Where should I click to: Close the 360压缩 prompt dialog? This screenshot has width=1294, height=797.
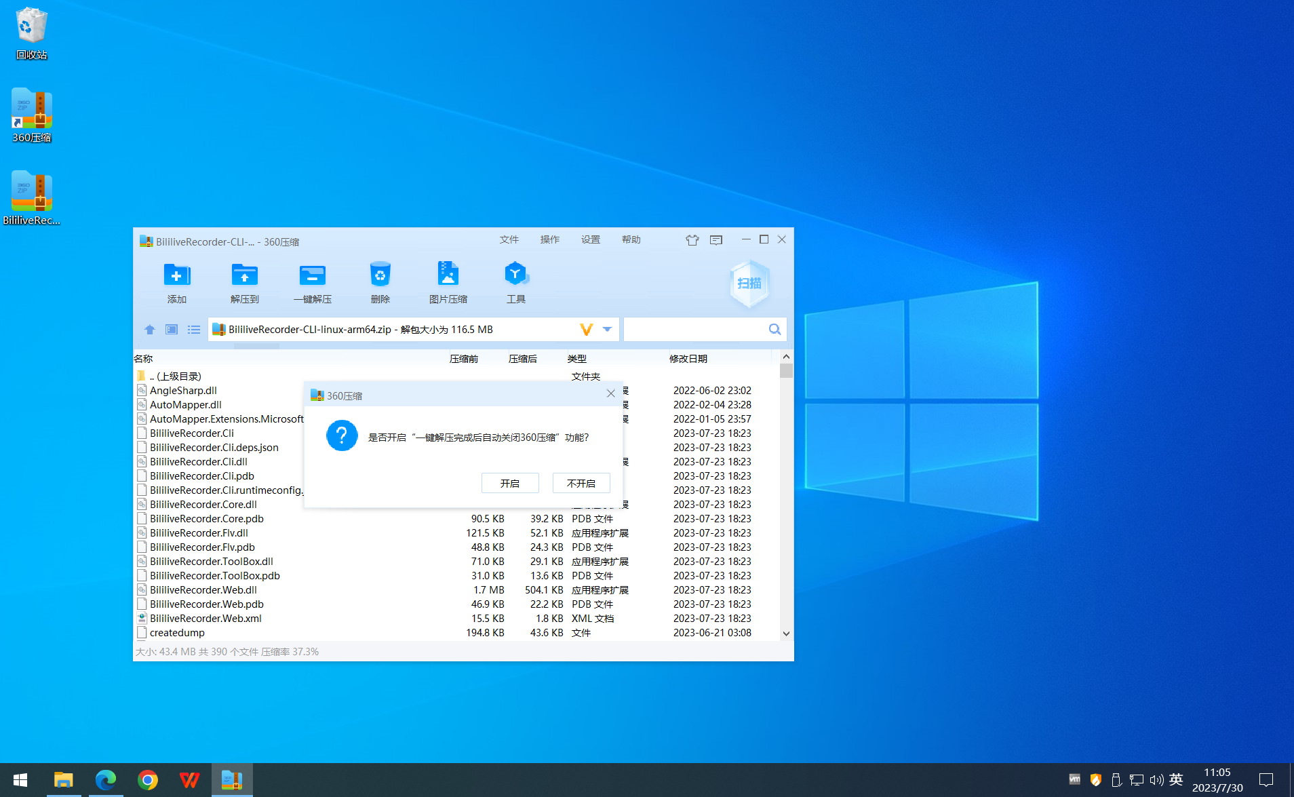(x=610, y=393)
